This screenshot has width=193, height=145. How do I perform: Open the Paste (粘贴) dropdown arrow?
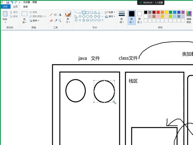(5, 22)
